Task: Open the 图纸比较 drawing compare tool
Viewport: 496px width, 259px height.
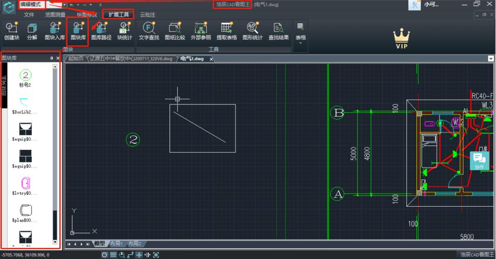Action: (175, 30)
